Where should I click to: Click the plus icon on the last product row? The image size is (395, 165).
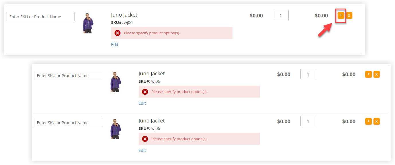(x=368, y=121)
